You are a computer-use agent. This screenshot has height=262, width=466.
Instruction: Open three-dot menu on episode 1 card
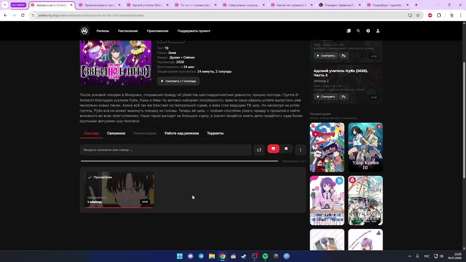[147, 177]
